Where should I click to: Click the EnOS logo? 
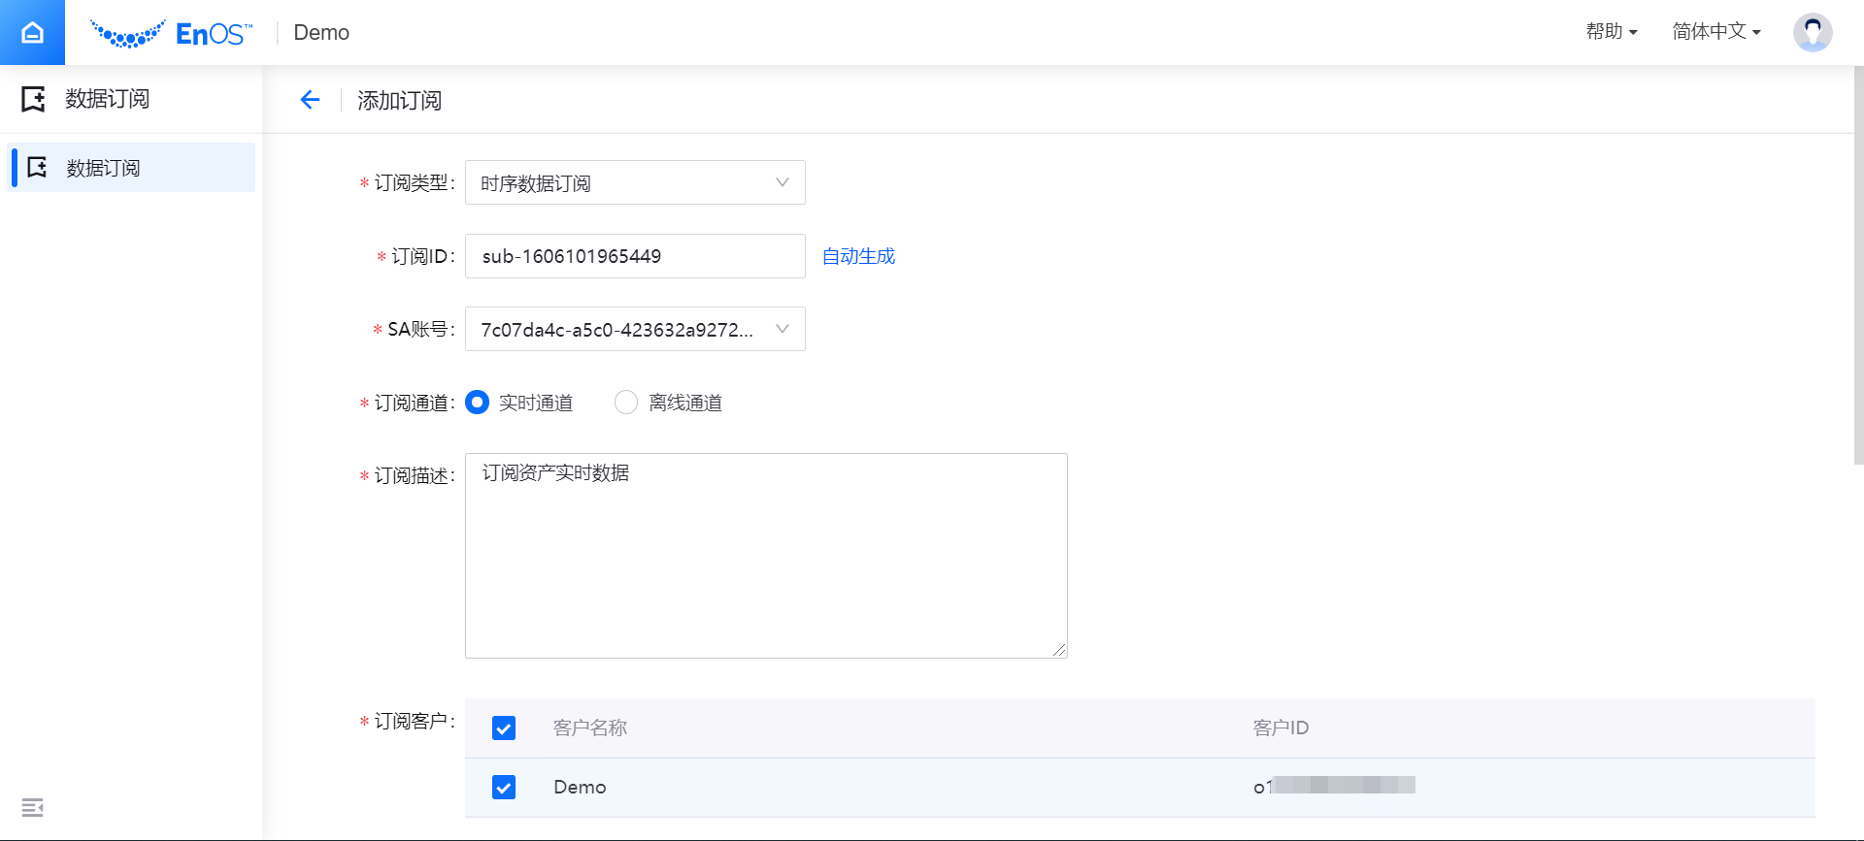(171, 34)
